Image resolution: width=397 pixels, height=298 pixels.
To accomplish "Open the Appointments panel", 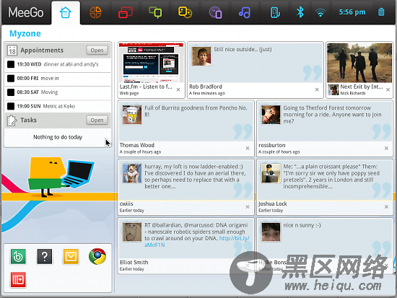I will pos(97,50).
